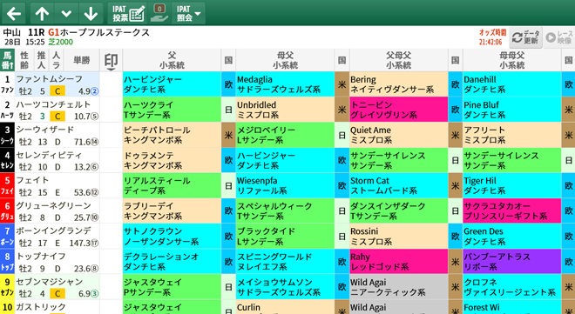Screen dimensions: 575x314
Task: Open horse ハーツコンチェルト
Action: click(53, 104)
